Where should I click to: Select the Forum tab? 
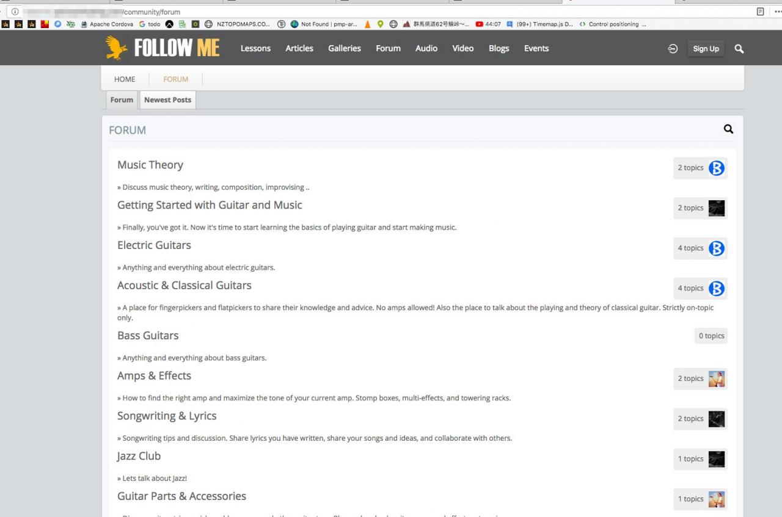click(122, 100)
